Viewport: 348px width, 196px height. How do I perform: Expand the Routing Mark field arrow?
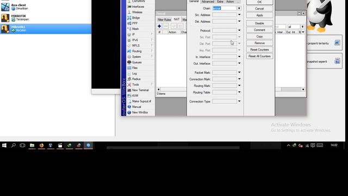coord(239,85)
